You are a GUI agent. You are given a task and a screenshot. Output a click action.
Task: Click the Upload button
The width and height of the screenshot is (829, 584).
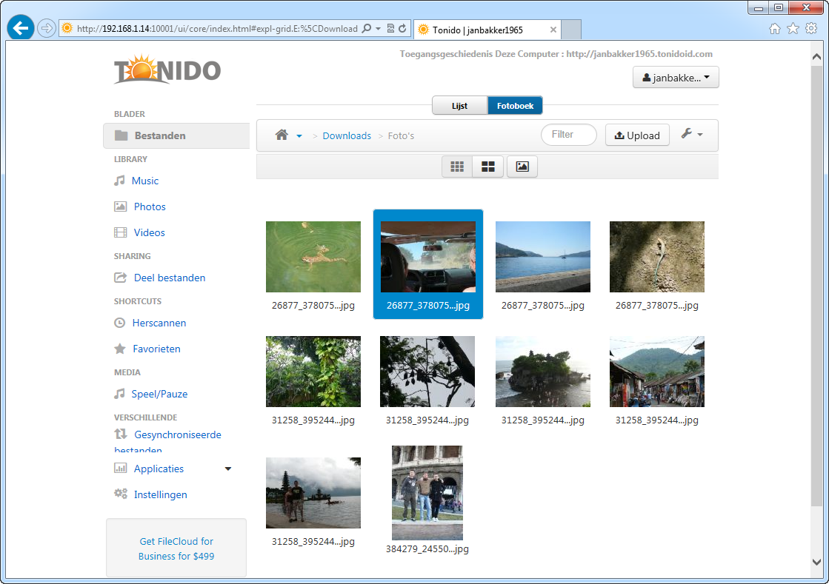(x=637, y=135)
